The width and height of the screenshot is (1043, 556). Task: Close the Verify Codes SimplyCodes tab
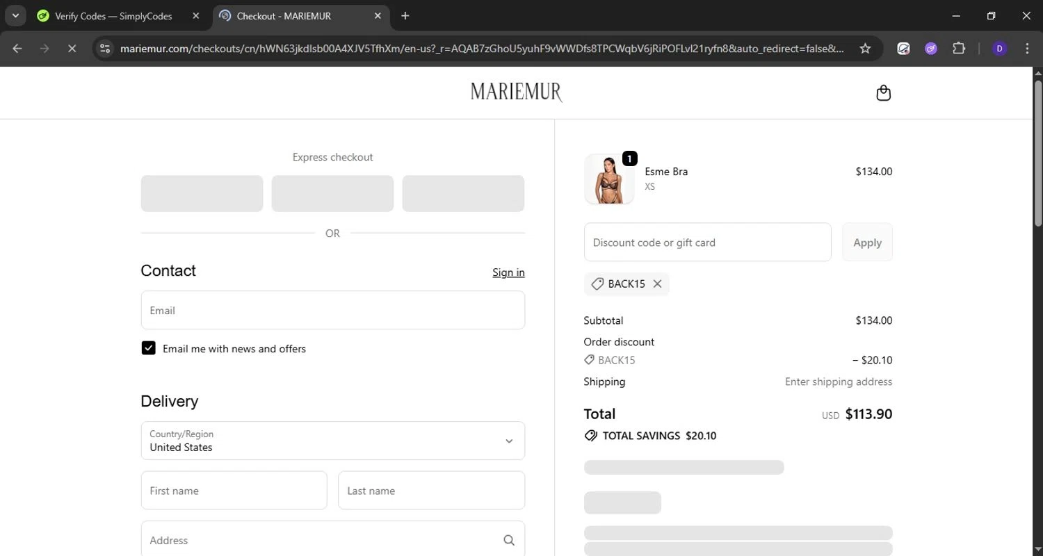[x=195, y=15]
